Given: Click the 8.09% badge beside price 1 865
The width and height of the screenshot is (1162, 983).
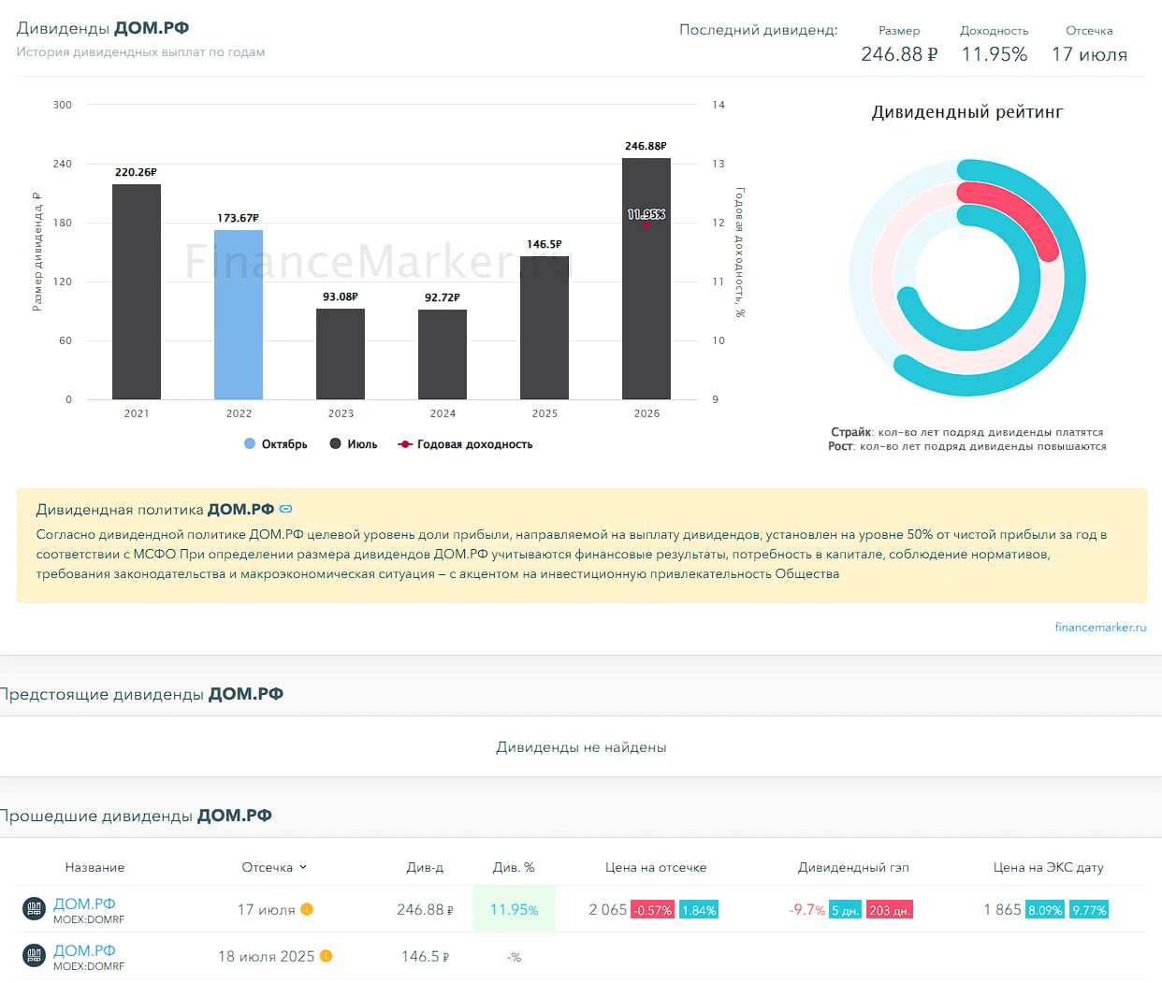Looking at the screenshot, I should [1045, 910].
